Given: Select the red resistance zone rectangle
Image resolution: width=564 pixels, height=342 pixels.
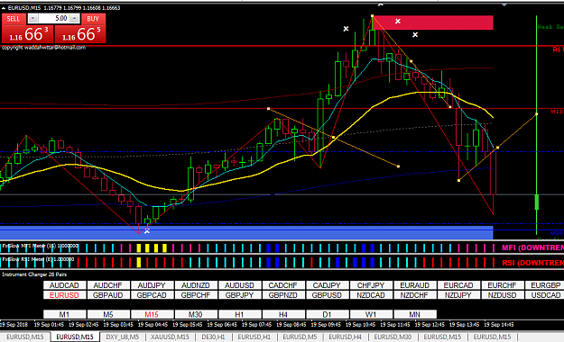Looking at the screenshot, I should point(433,22).
